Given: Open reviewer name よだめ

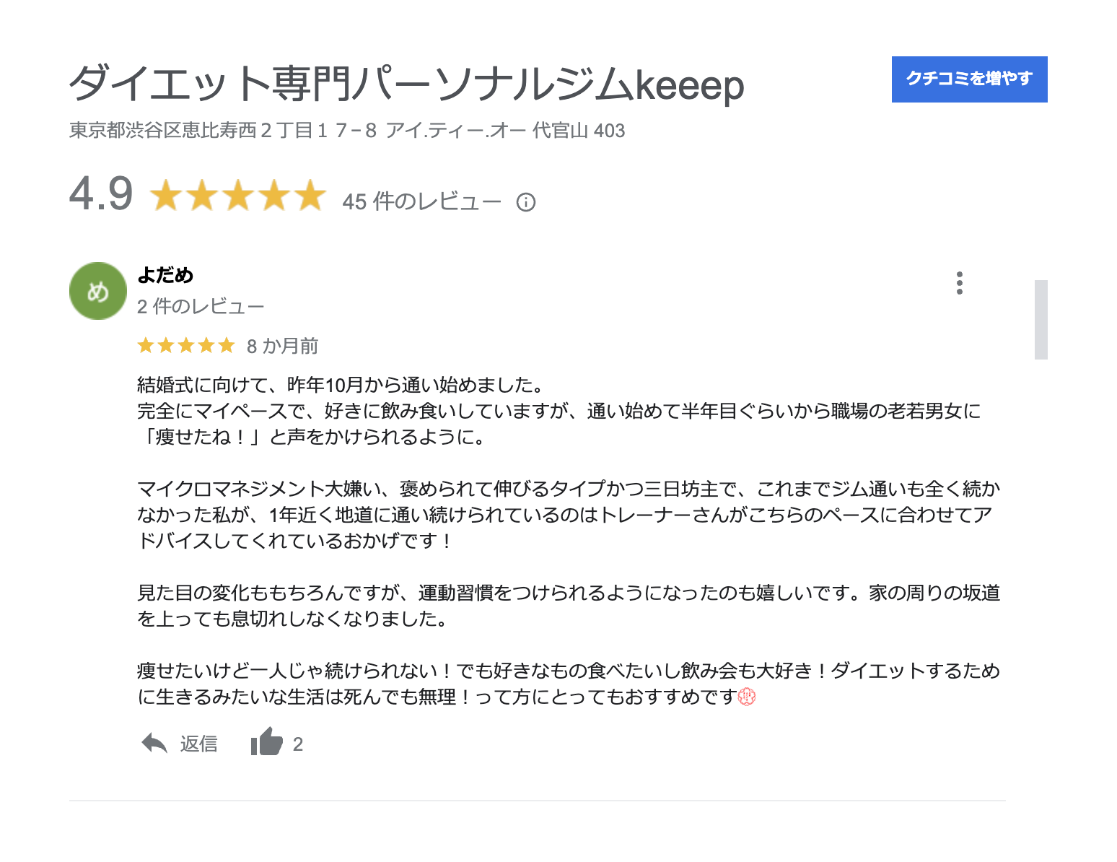Looking at the screenshot, I should pos(165,275).
